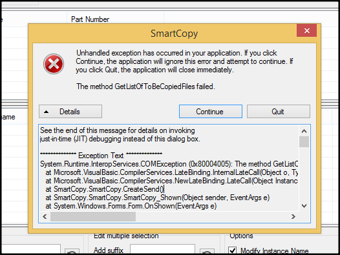Click the InternalLateCall stack trace line
The height and width of the screenshot is (255, 340).
171,172
